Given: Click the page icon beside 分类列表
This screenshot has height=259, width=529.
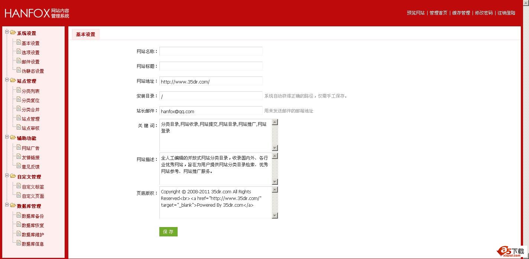Looking at the screenshot, I should click(x=19, y=90).
